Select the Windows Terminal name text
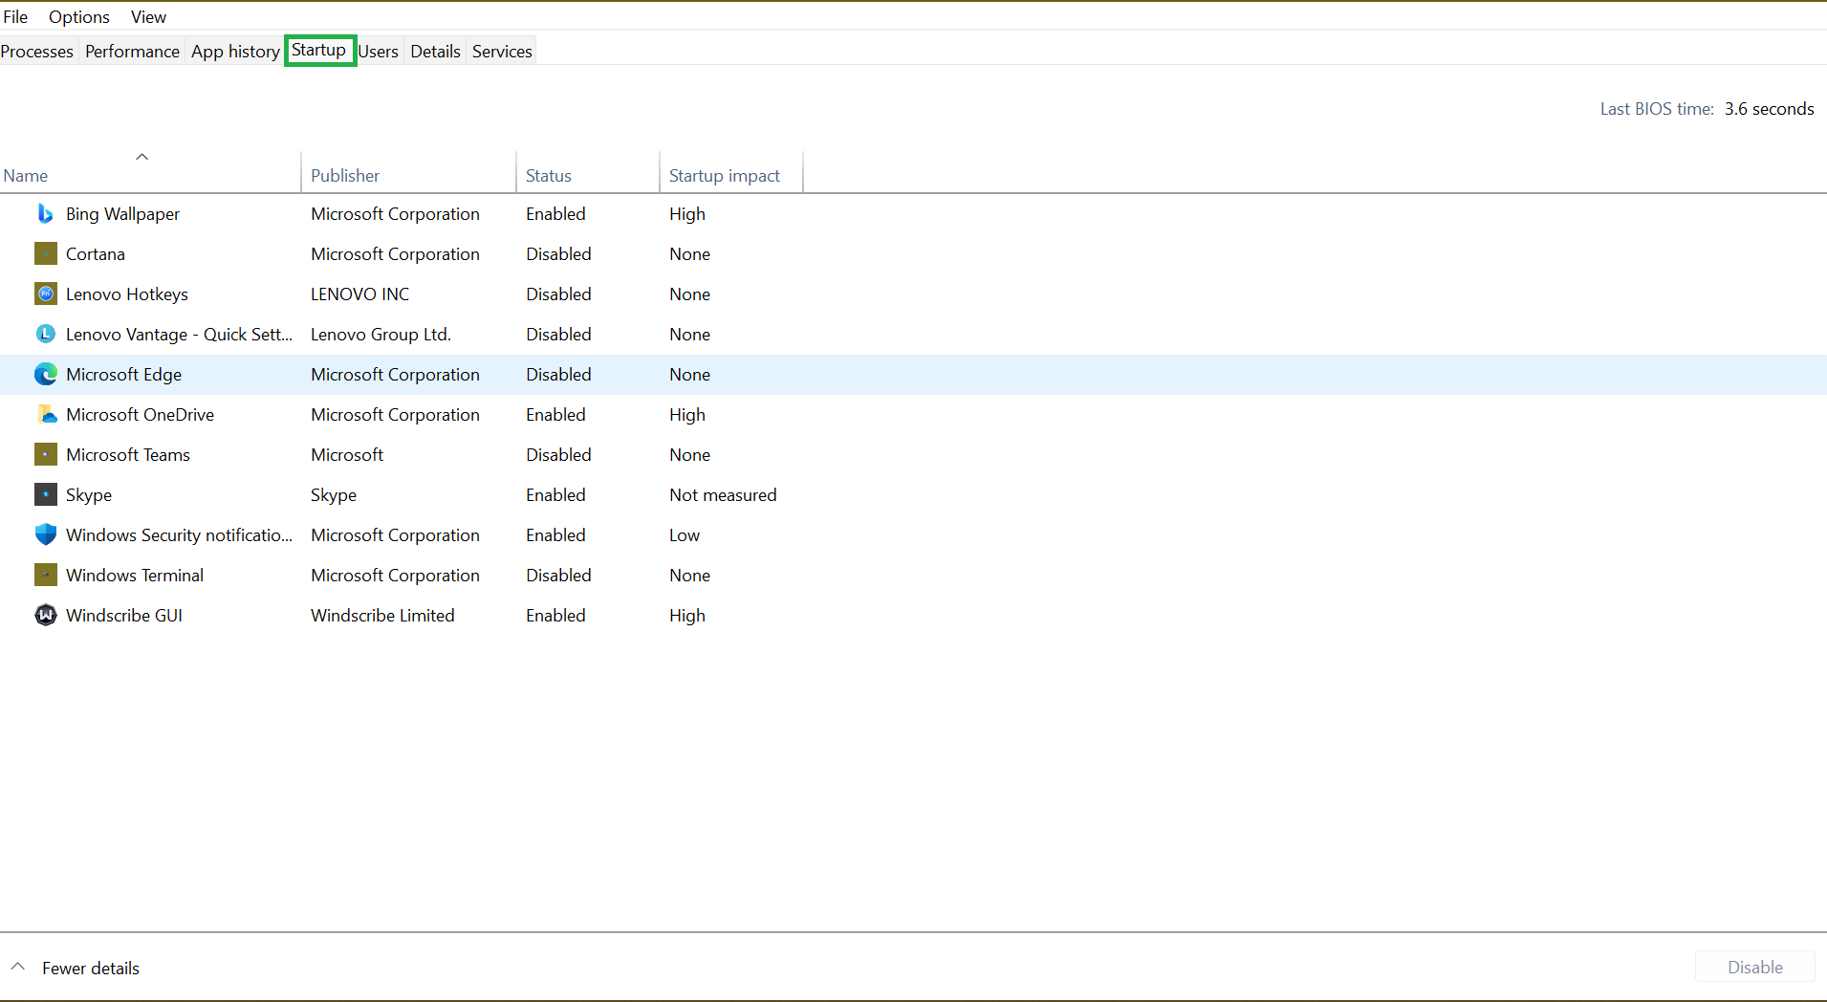This screenshot has height=1002, width=1827. click(x=135, y=575)
